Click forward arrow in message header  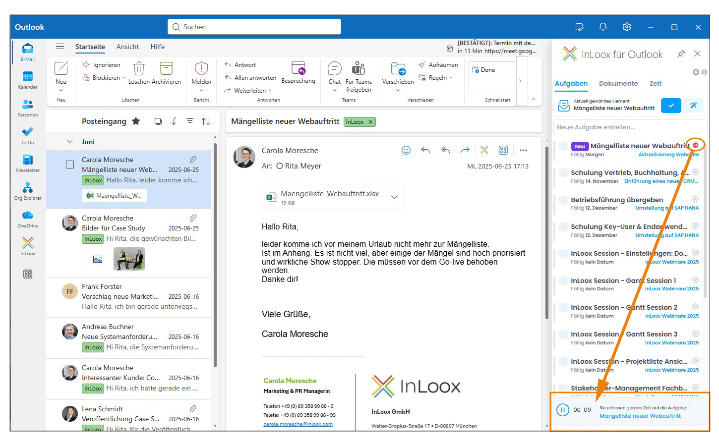coord(465,150)
